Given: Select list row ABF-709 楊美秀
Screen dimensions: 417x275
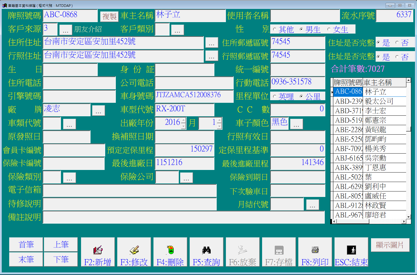Looking at the screenshot, I should [x=370, y=149].
